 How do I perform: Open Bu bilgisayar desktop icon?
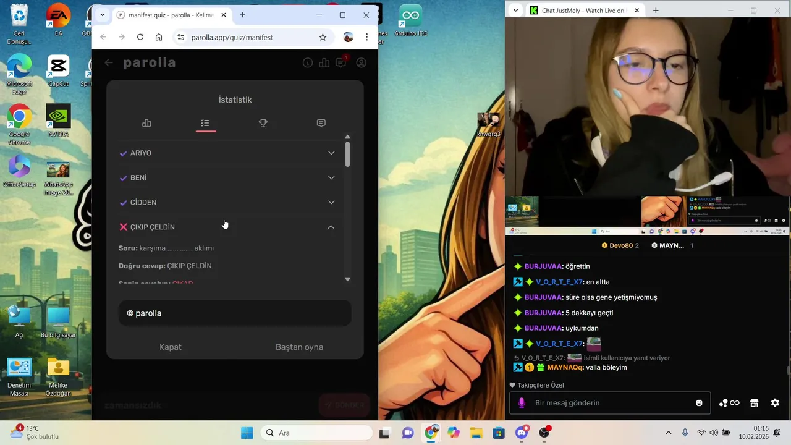tap(58, 322)
